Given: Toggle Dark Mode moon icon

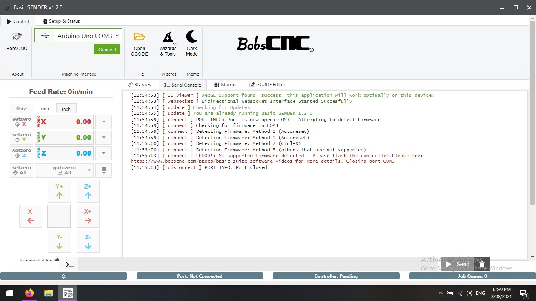Looking at the screenshot, I should tap(192, 36).
